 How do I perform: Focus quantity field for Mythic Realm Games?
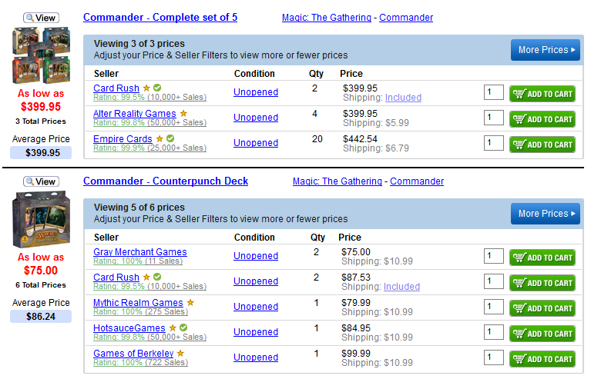(494, 307)
